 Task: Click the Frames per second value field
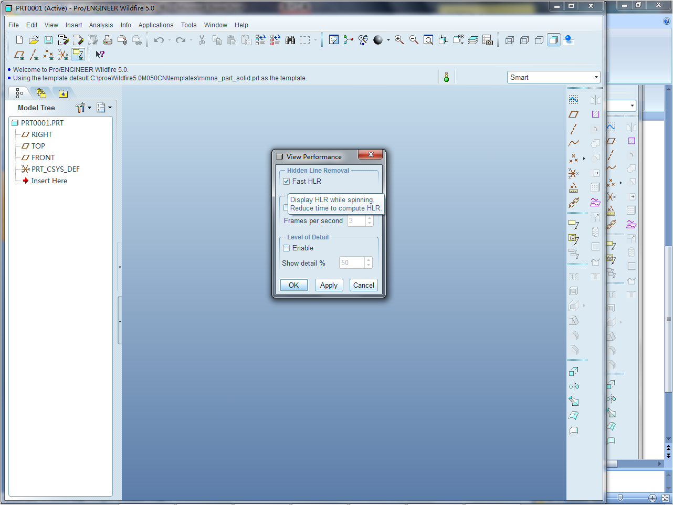point(356,221)
